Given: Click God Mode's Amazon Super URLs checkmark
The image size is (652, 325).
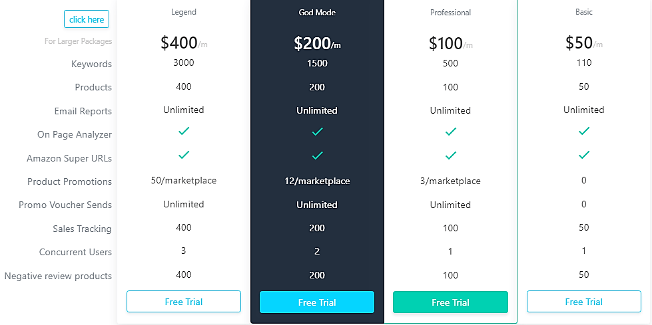Looking at the screenshot, I should (317, 156).
